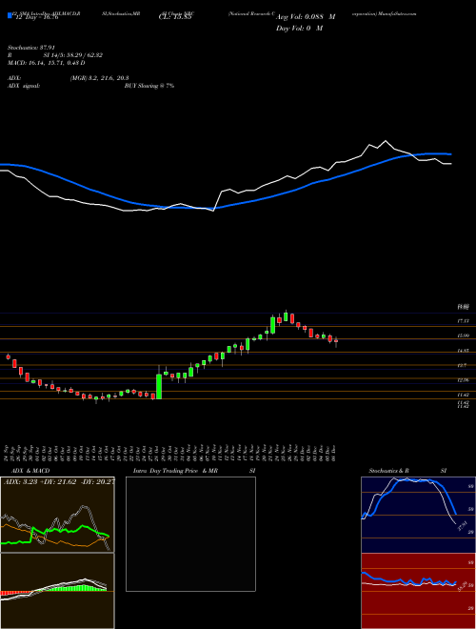Viewport: 476px width, 629px height.
Task: Click the tall green breakout candlestick
Action: 159,386
